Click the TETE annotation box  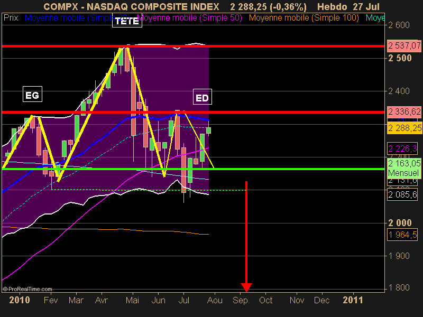click(127, 21)
